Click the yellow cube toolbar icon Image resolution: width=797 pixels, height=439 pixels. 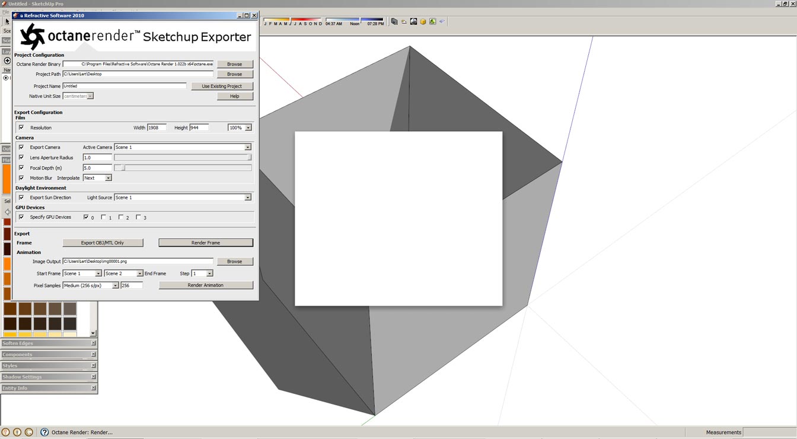[x=423, y=21]
